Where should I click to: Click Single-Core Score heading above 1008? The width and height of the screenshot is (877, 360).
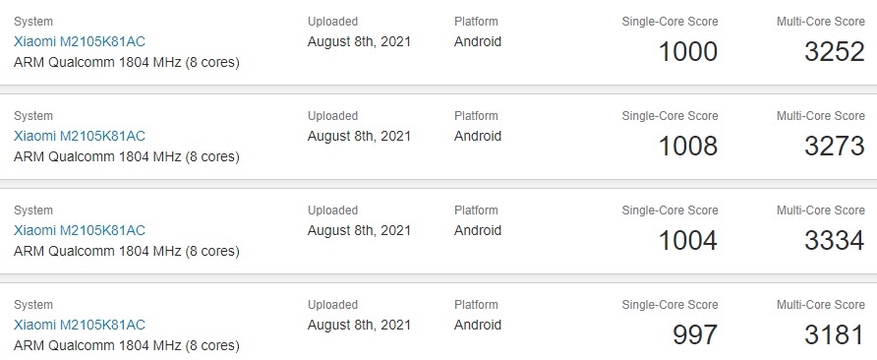(671, 116)
